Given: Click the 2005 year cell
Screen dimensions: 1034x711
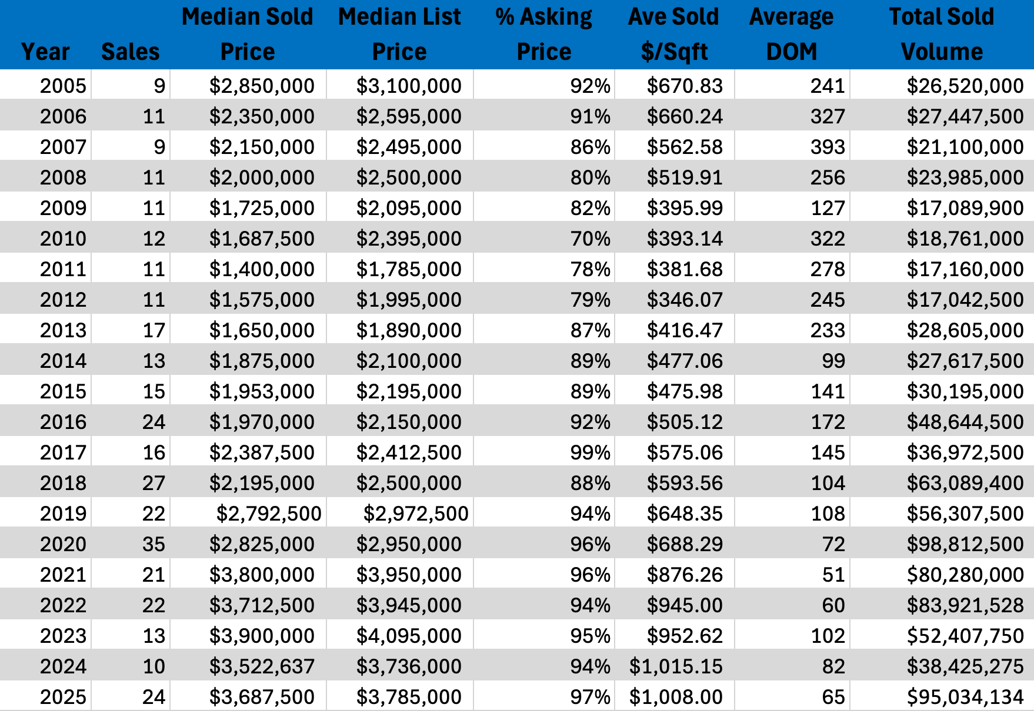Looking at the screenshot, I should click(x=63, y=86).
